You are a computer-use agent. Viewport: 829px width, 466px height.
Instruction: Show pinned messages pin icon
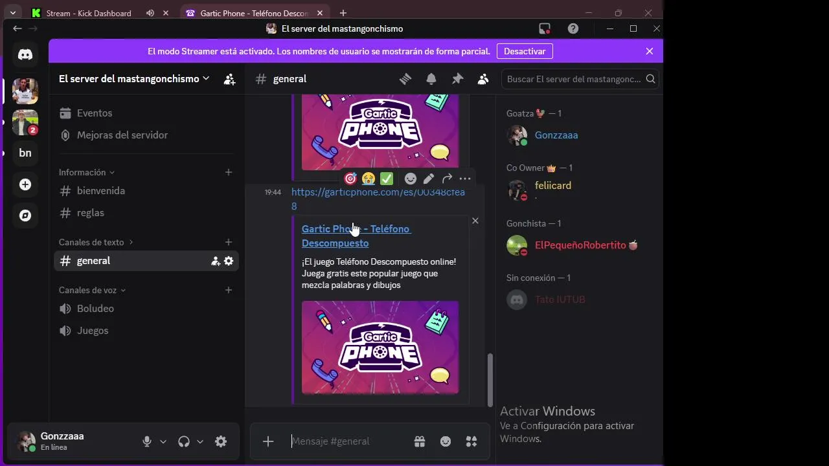point(457,79)
